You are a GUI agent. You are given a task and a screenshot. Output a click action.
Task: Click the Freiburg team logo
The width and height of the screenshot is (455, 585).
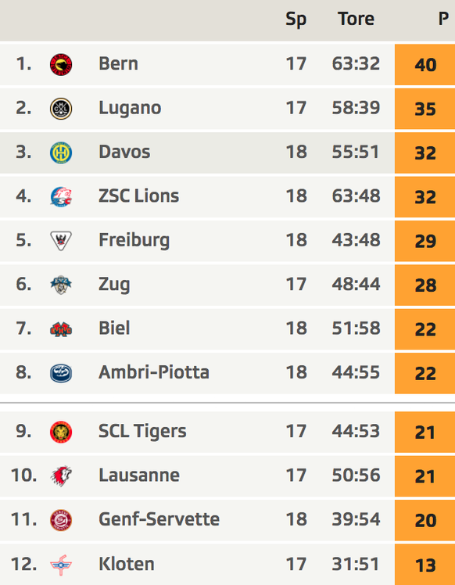click(x=61, y=241)
